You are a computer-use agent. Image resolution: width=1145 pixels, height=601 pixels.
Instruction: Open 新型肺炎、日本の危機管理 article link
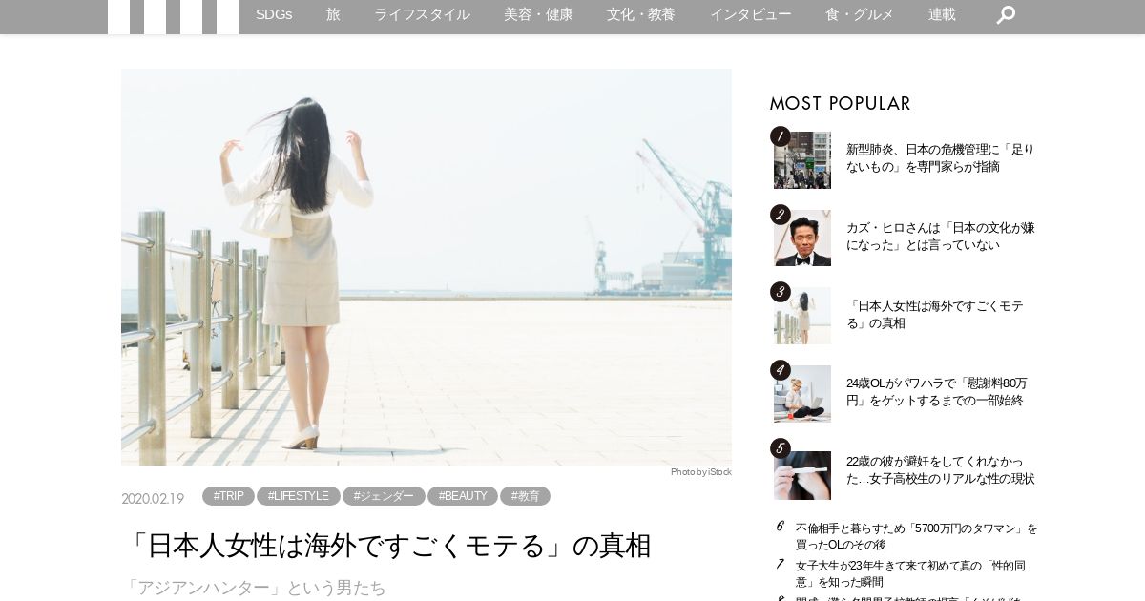tap(940, 158)
